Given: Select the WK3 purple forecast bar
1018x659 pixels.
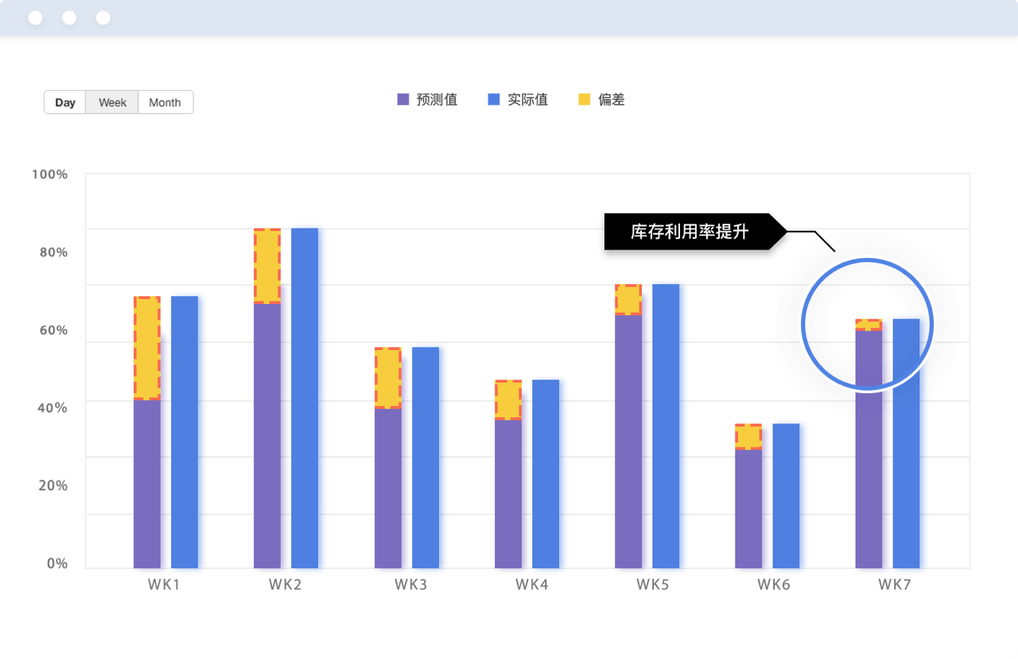Looking at the screenshot, I should tap(388, 488).
